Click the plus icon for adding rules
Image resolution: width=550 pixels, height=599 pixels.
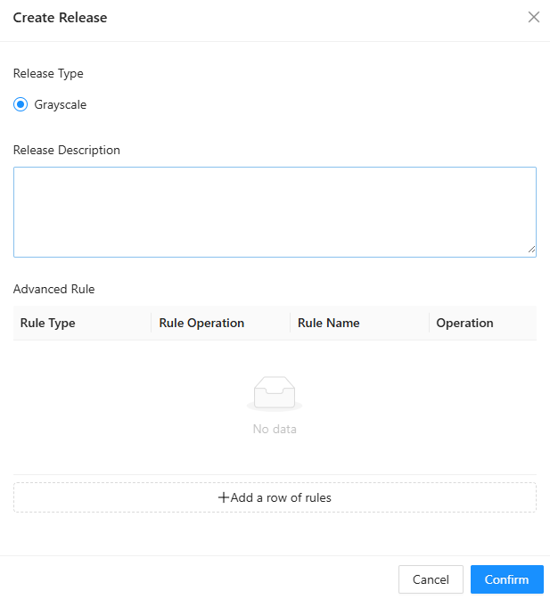(x=224, y=497)
